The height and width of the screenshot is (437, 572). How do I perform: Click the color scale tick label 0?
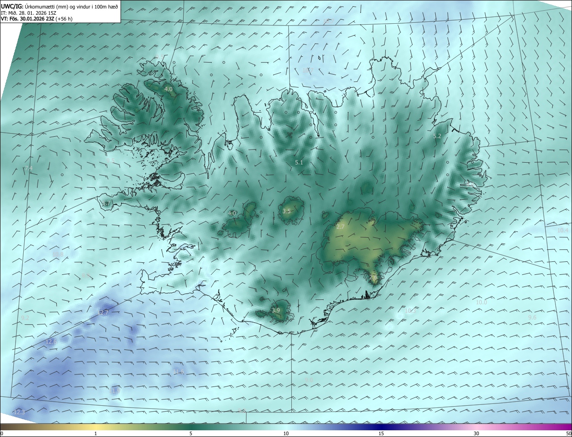(2, 433)
